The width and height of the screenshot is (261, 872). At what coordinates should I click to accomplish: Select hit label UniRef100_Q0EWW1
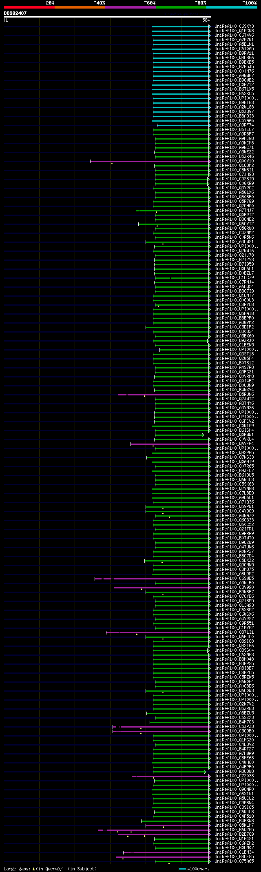click(234, 435)
